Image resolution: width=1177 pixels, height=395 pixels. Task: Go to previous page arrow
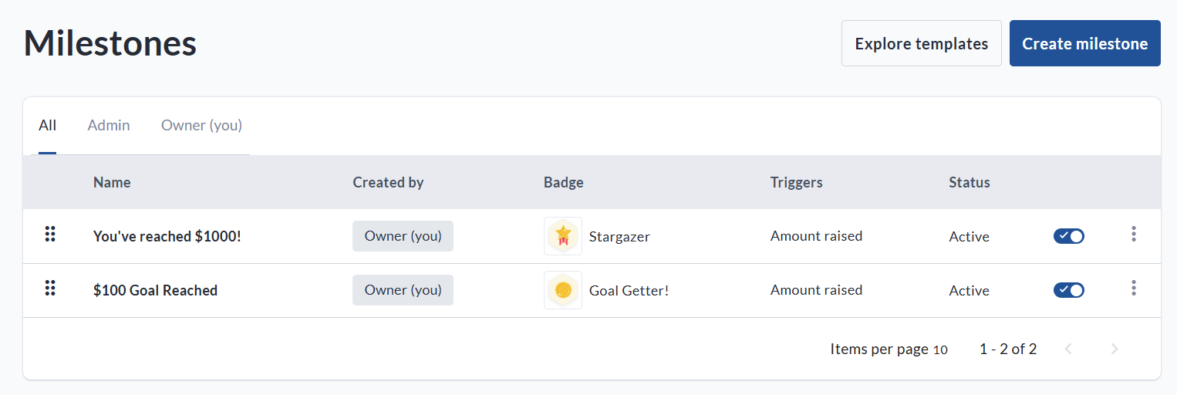(x=1068, y=349)
